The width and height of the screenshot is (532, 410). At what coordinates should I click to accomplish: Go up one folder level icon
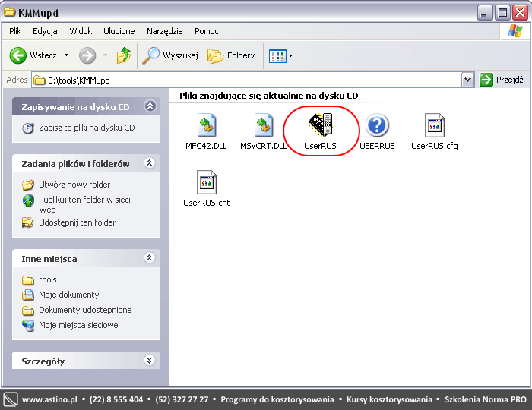click(124, 55)
